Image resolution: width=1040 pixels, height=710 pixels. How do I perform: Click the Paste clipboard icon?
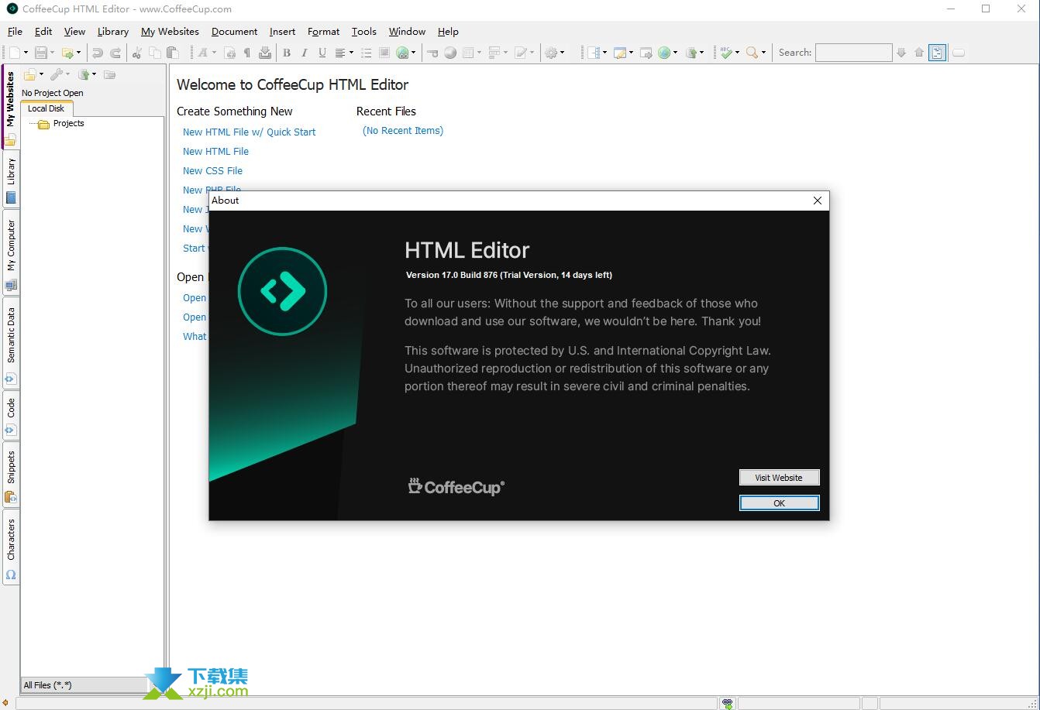(173, 53)
